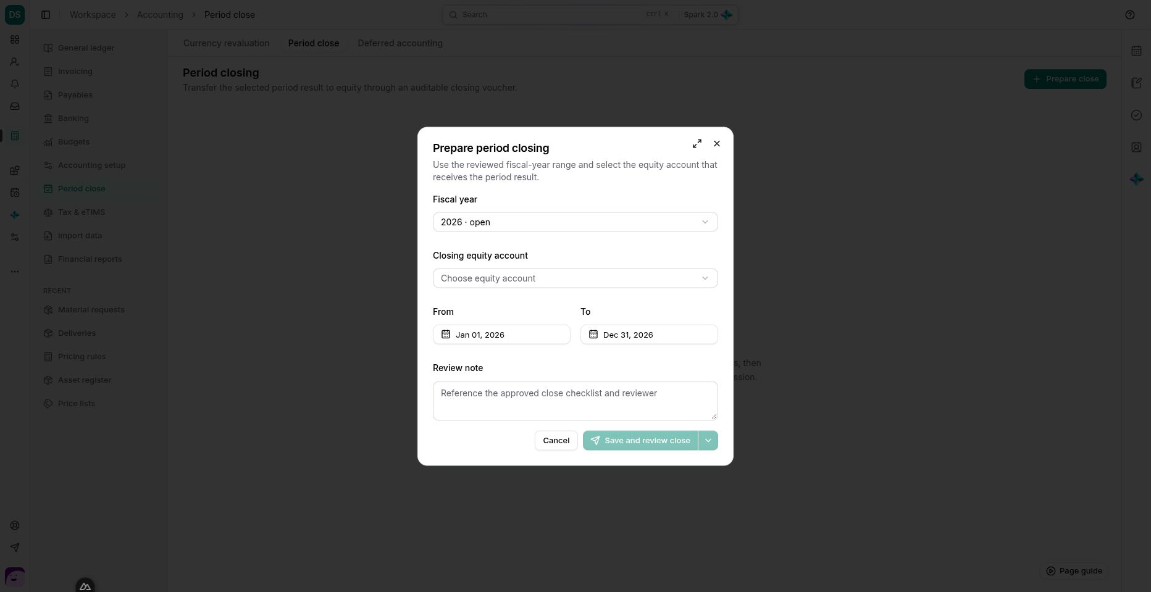Open the notifications bell icon
This screenshot has height=592, width=1151.
tap(15, 84)
